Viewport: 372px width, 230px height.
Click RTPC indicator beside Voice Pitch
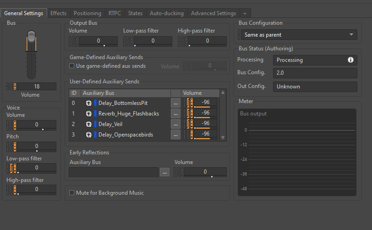[15, 147]
